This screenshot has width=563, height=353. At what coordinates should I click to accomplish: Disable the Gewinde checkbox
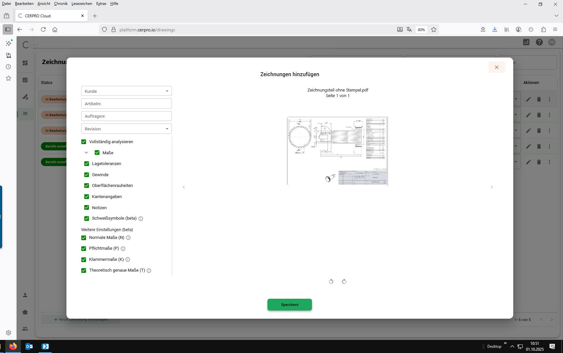pyautogui.click(x=87, y=175)
